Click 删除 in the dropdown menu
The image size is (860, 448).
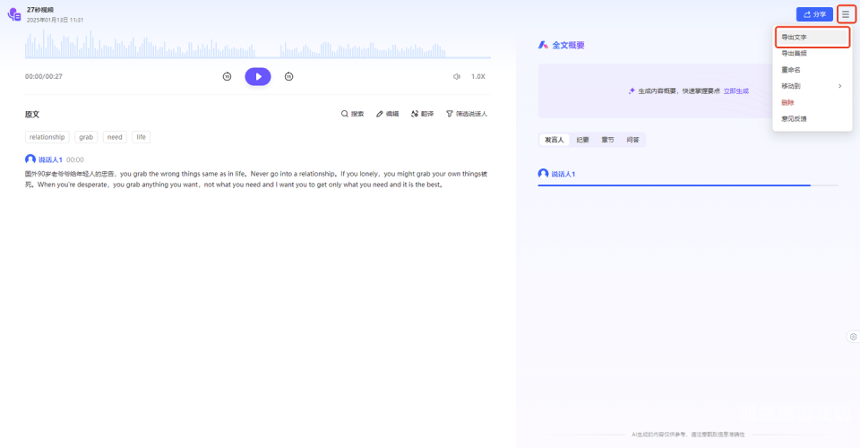point(788,102)
